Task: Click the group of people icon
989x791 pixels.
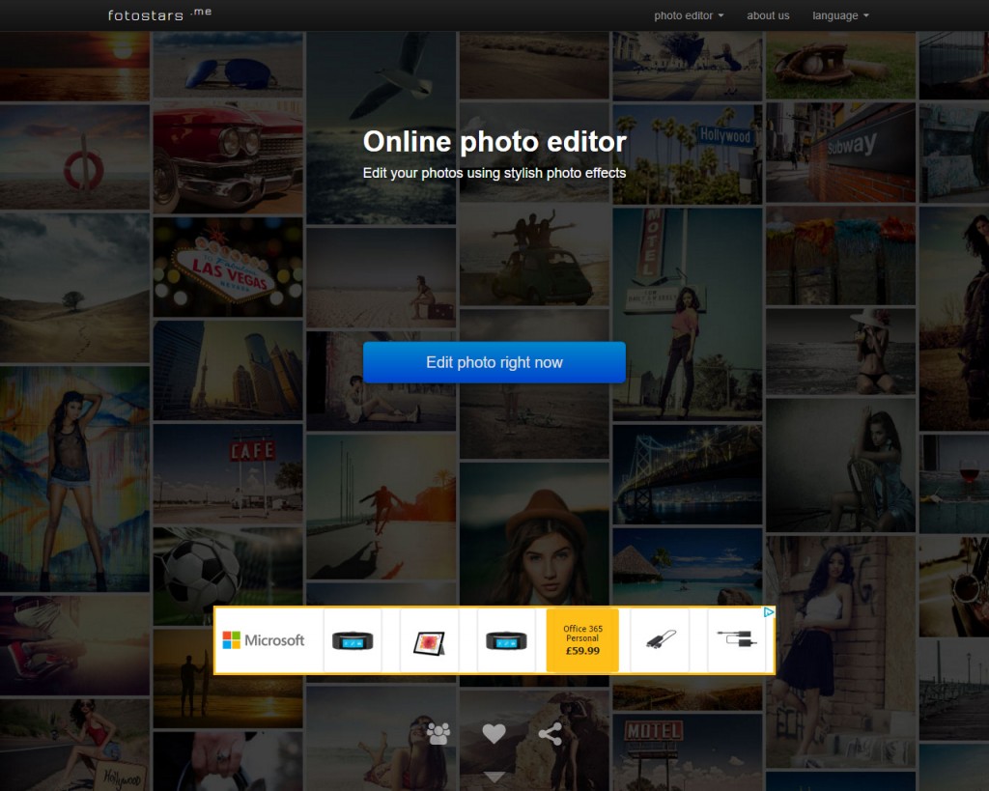Action: tap(439, 735)
